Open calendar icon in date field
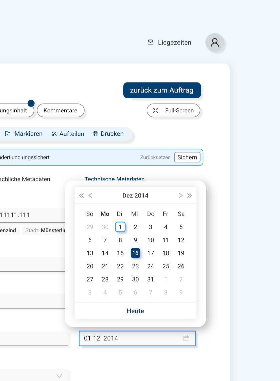This screenshot has width=280, height=381. point(186,338)
